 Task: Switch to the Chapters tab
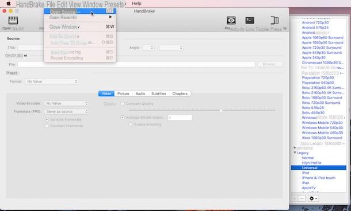[x=180, y=93]
